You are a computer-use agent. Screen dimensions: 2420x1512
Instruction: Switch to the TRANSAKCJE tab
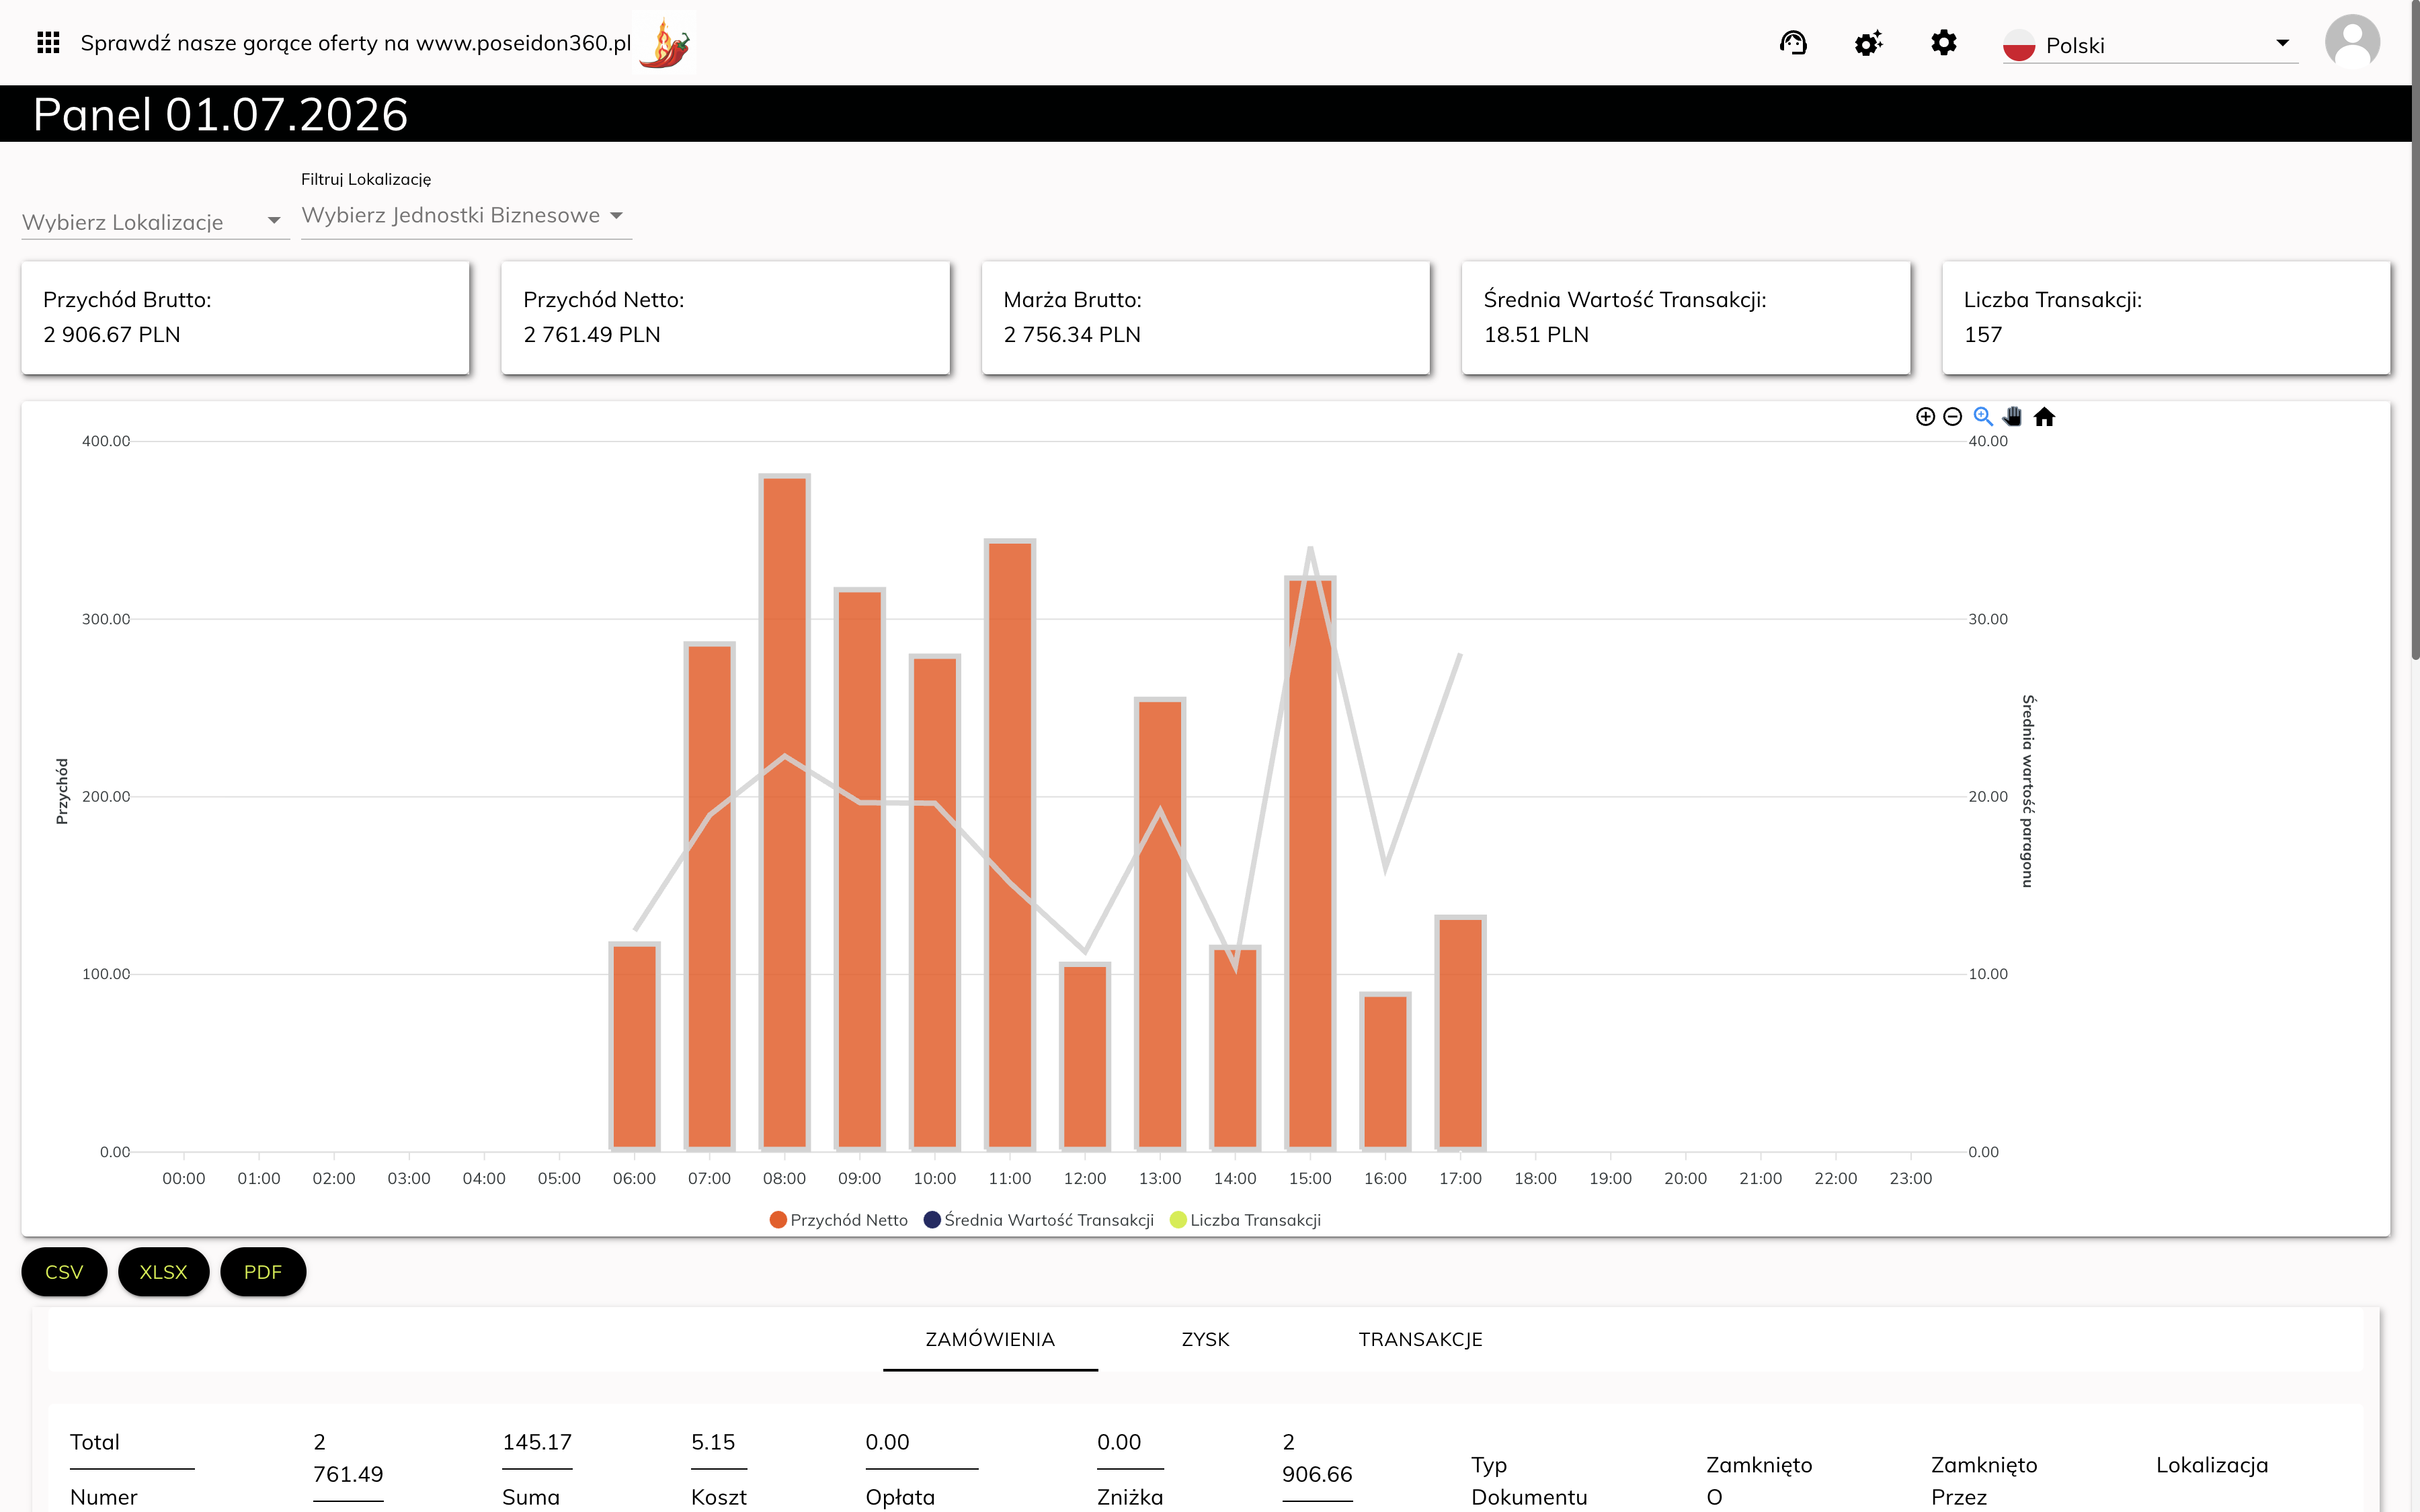point(1420,1339)
